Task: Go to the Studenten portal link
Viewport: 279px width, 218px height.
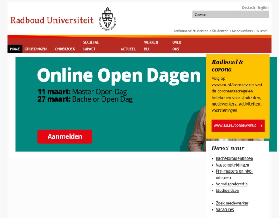Action: pyautogui.click(x=220, y=31)
